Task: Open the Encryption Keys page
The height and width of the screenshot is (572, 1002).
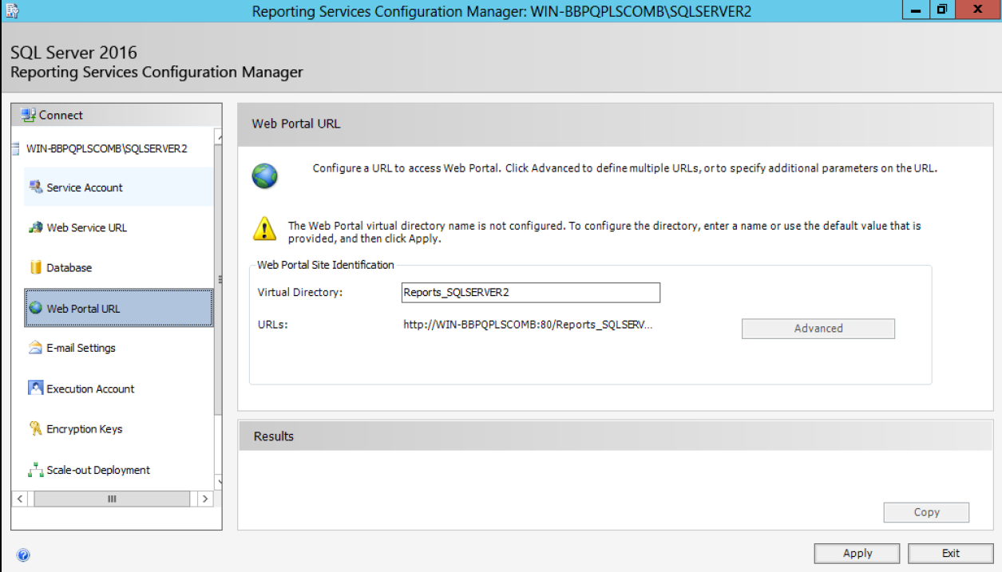Action: [119, 429]
